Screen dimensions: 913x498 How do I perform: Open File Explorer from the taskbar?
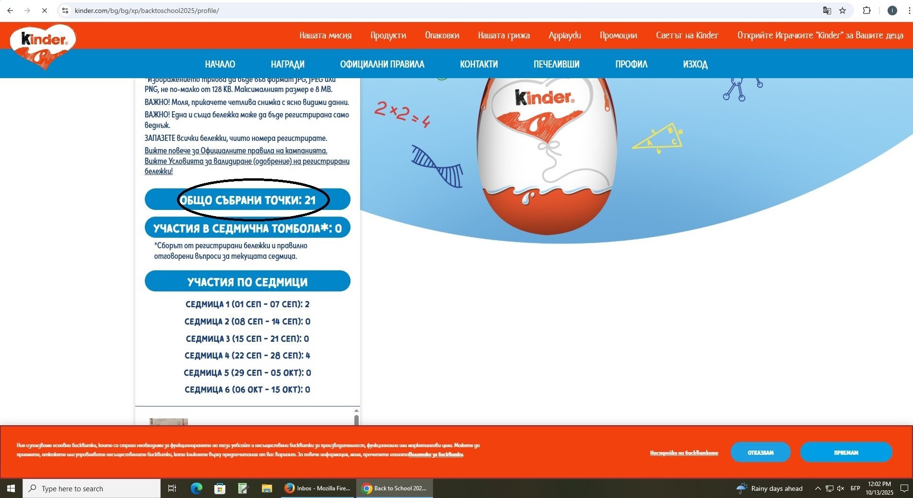point(267,488)
